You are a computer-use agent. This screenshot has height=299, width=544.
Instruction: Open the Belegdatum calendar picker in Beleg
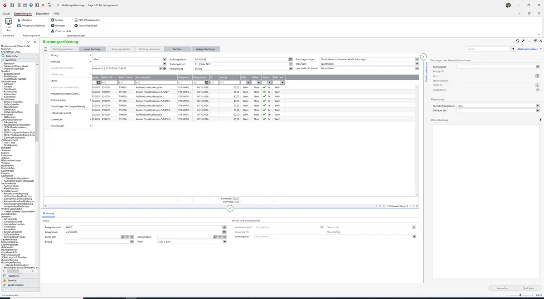tap(224, 232)
